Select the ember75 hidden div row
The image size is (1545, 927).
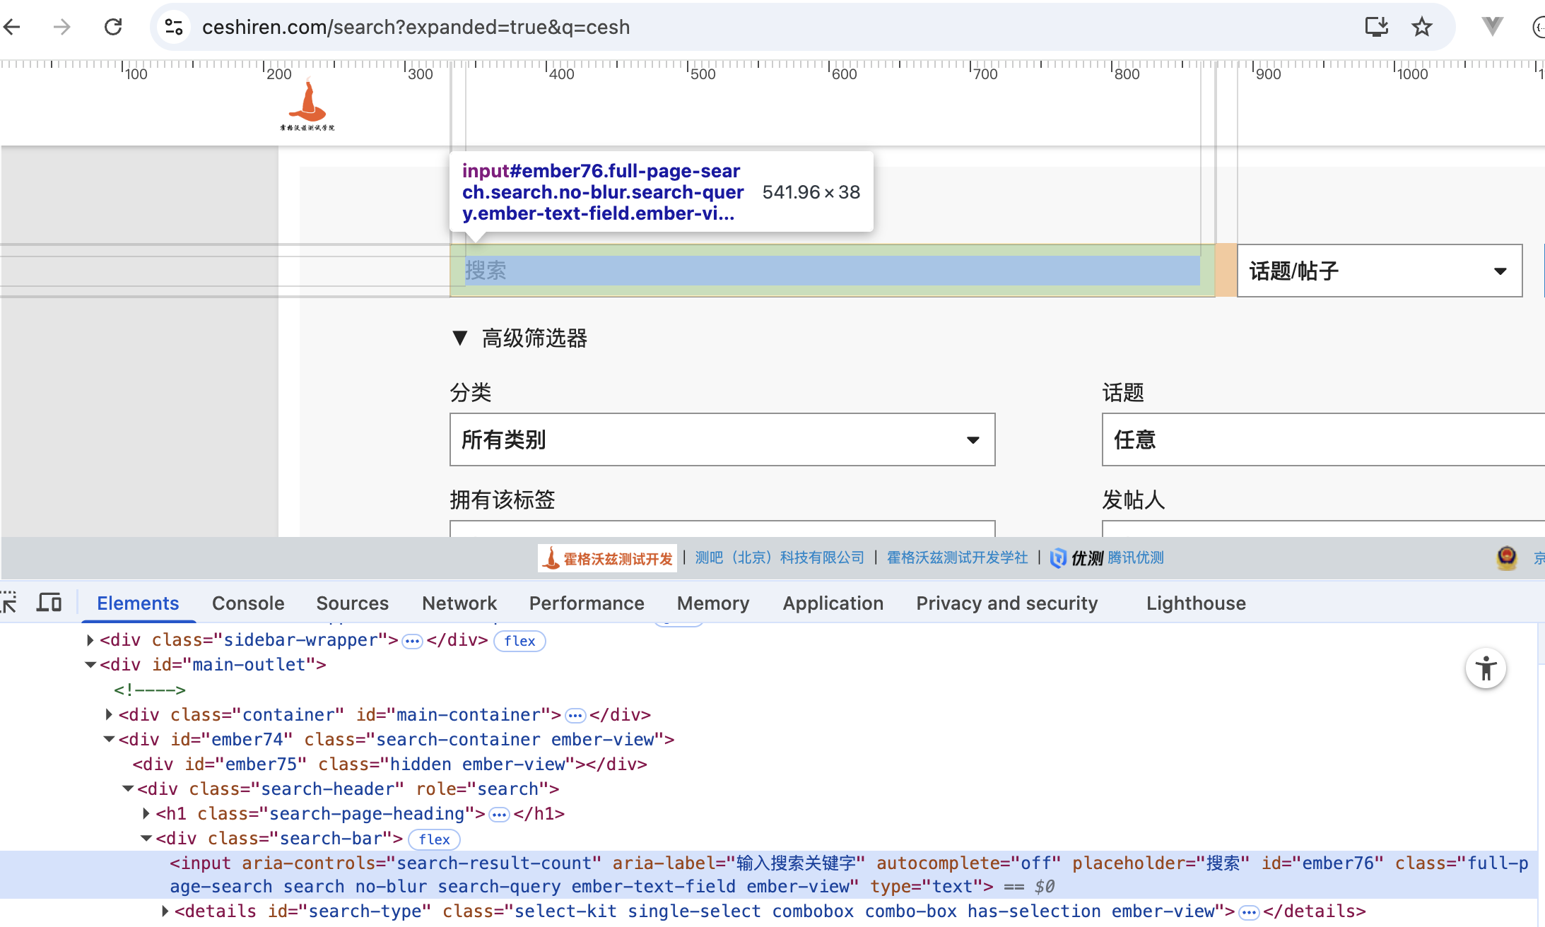point(390,764)
